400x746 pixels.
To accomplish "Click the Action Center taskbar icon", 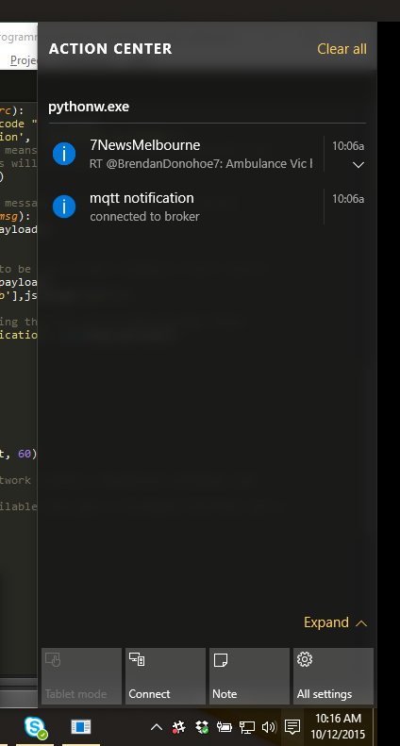I will click(292, 727).
